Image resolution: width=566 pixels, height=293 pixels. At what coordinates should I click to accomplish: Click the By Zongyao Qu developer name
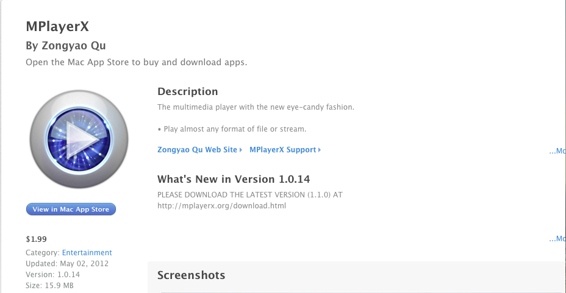coord(66,46)
